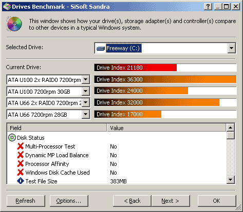
Task: Open the ATA U66 7200rpm 28GB dropdown
Action: [x=85, y=114]
